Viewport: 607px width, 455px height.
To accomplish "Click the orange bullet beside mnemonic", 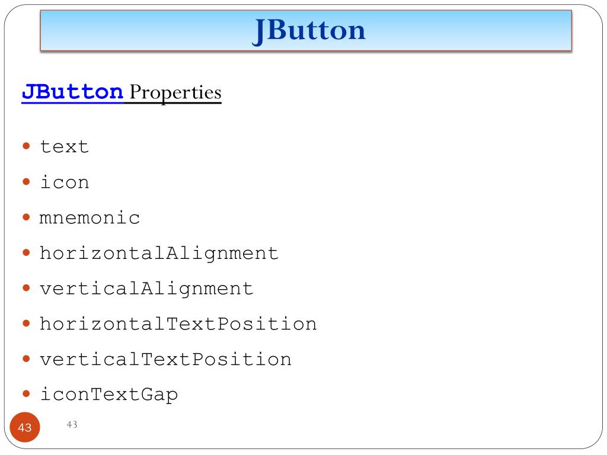I will click(x=26, y=217).
